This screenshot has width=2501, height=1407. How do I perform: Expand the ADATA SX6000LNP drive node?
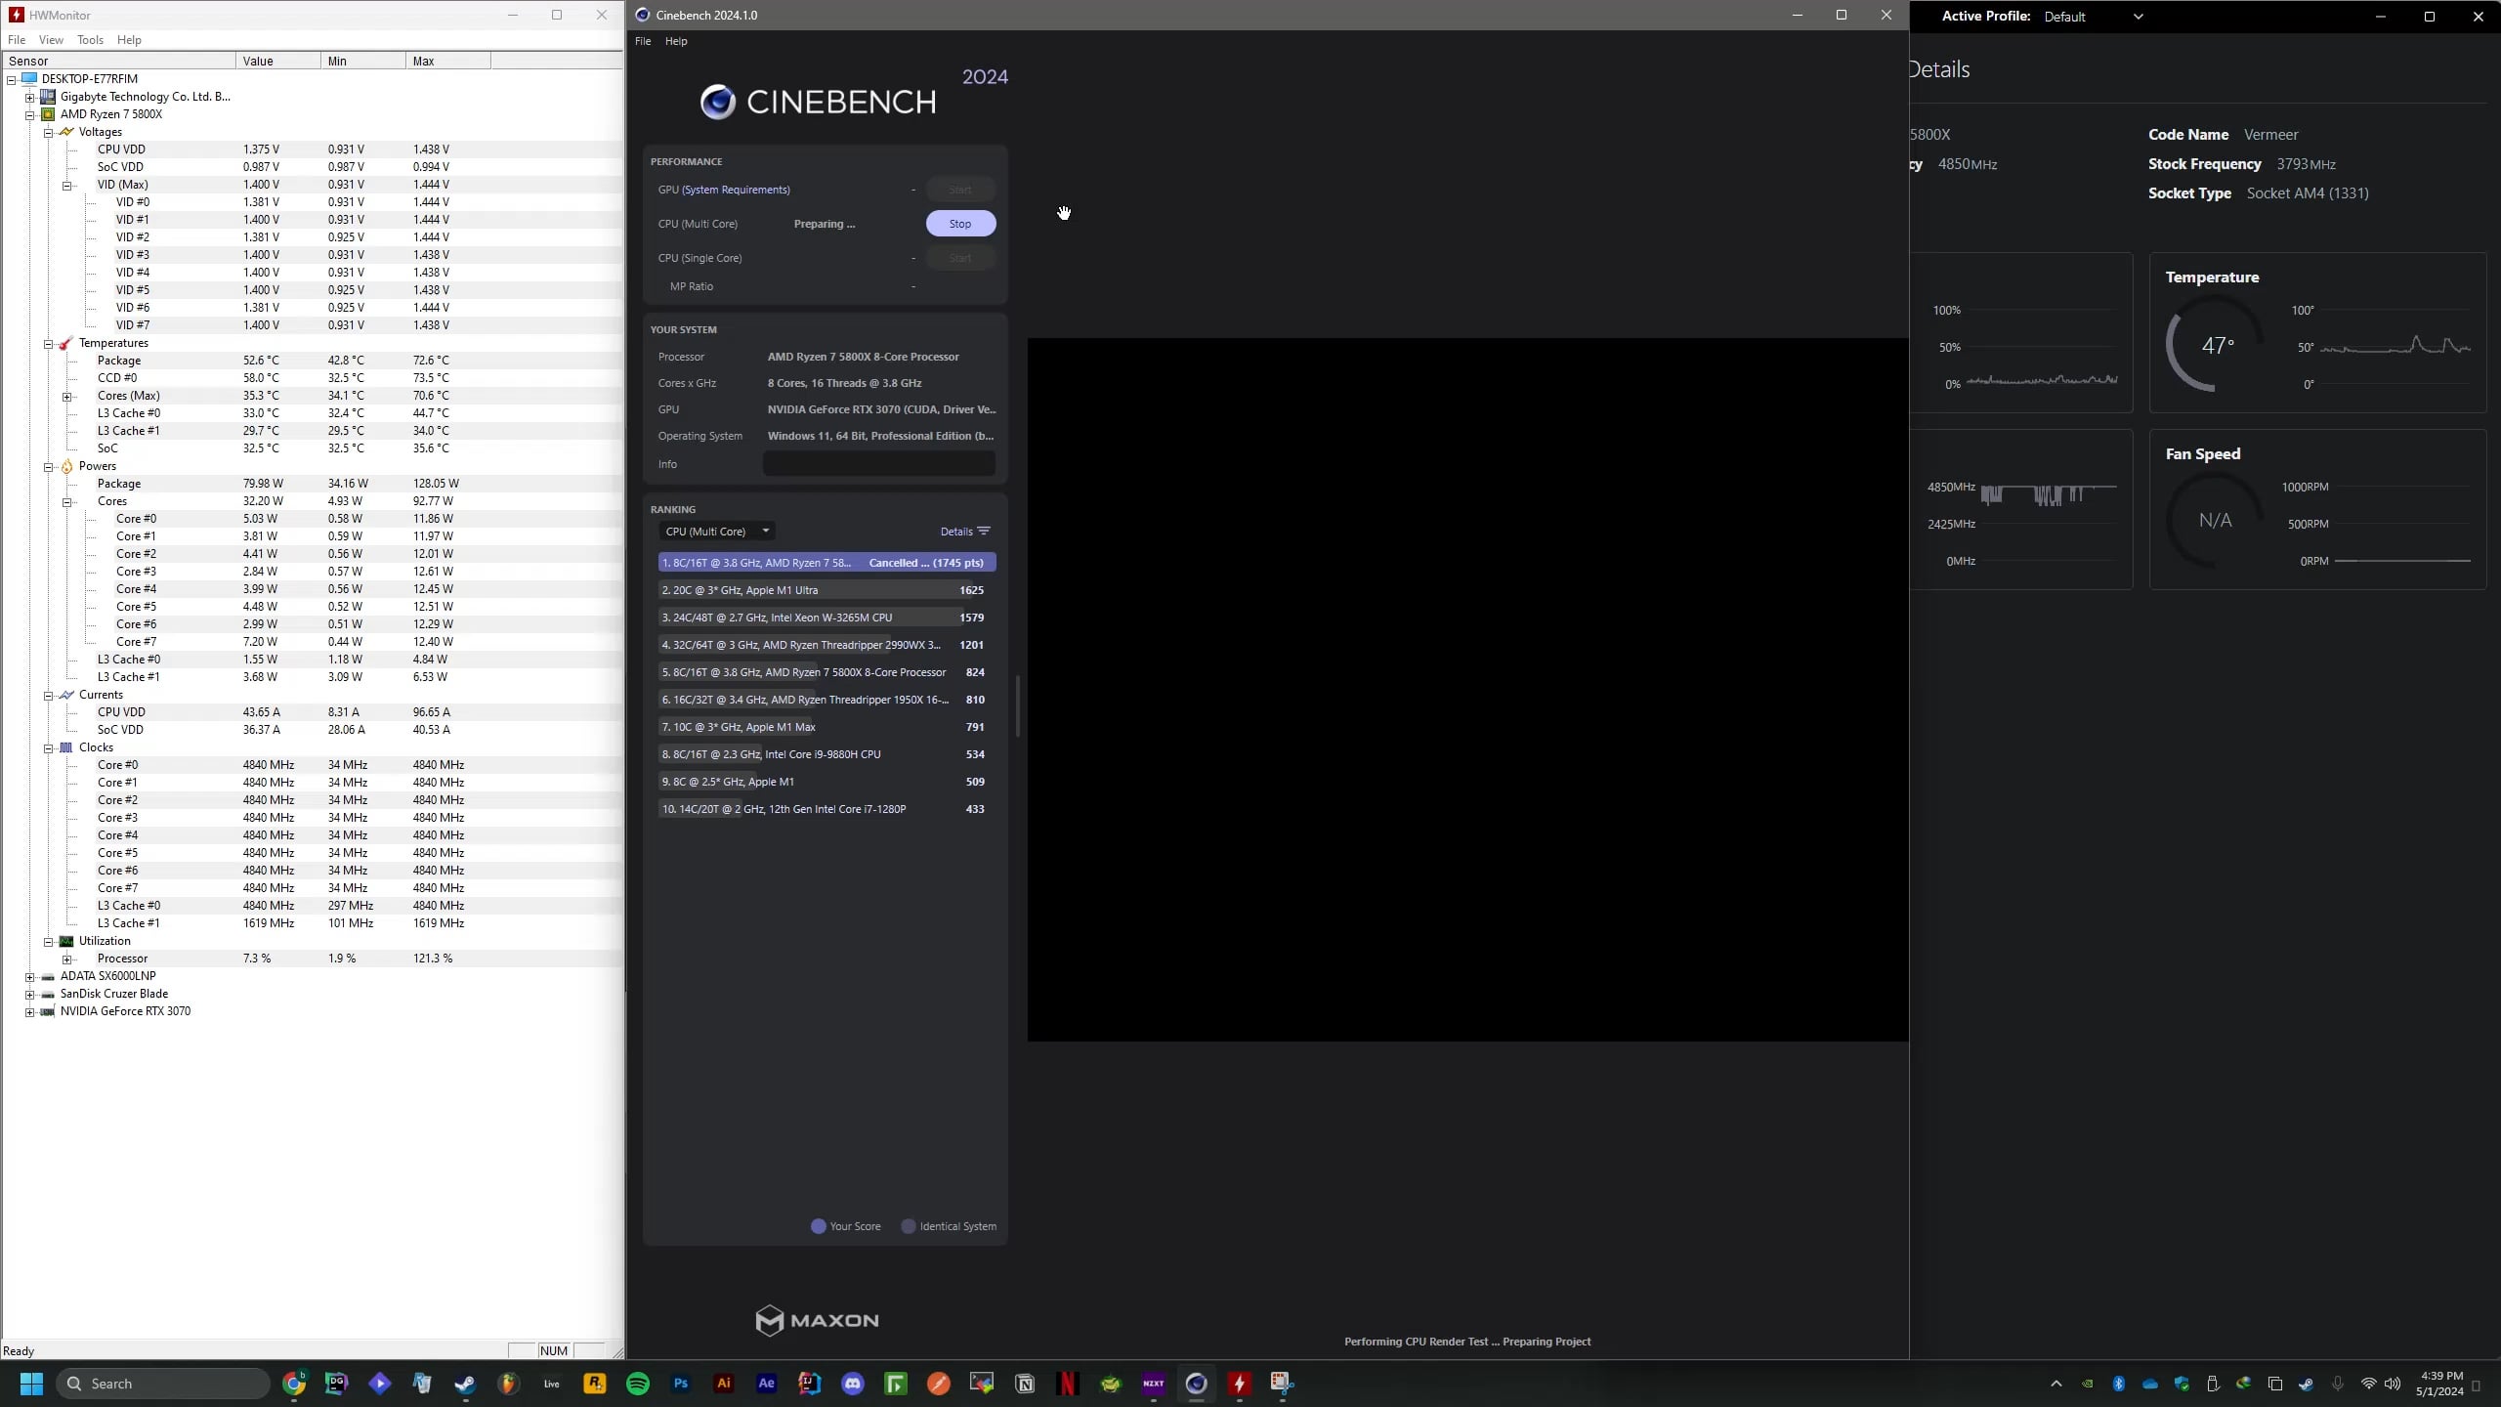[x=30, y=977]
